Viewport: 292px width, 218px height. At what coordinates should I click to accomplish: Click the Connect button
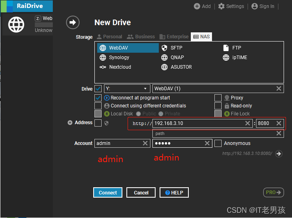coord(108,192)
